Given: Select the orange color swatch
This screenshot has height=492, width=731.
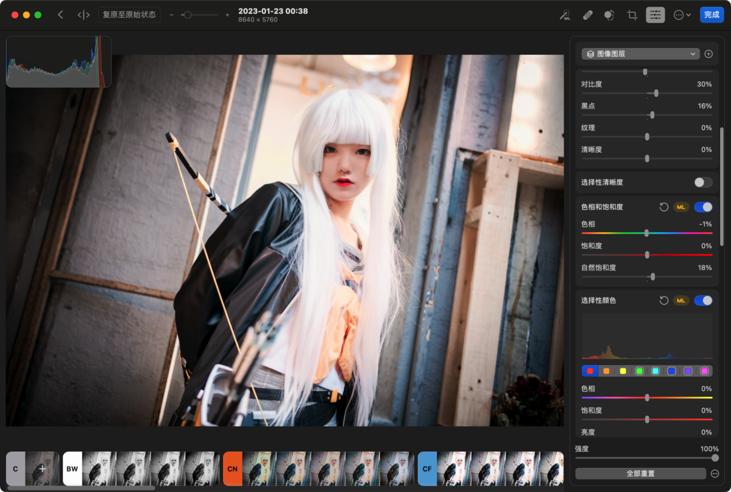Looking at the screenshot, I should pos(606,371).
